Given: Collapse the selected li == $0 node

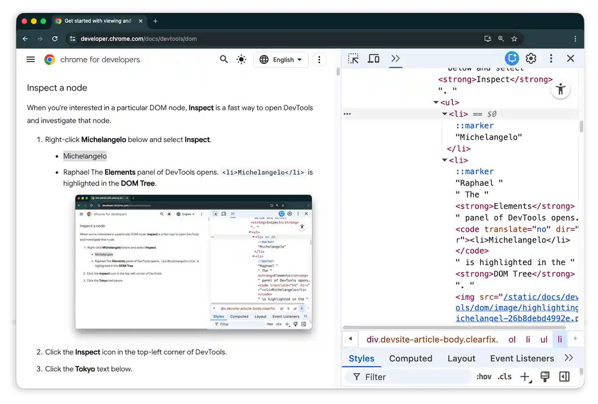Looking at the screenshot, I should coord(445,114).
